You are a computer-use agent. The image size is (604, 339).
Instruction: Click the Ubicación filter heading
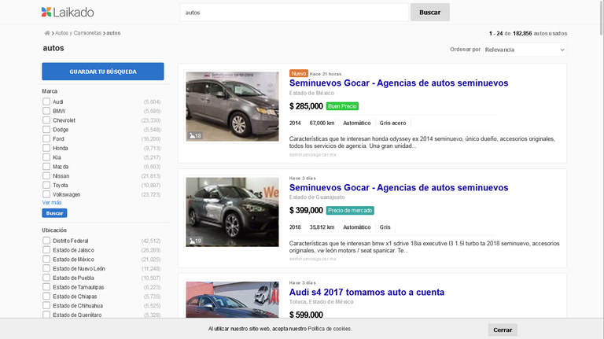click(54, 230)
